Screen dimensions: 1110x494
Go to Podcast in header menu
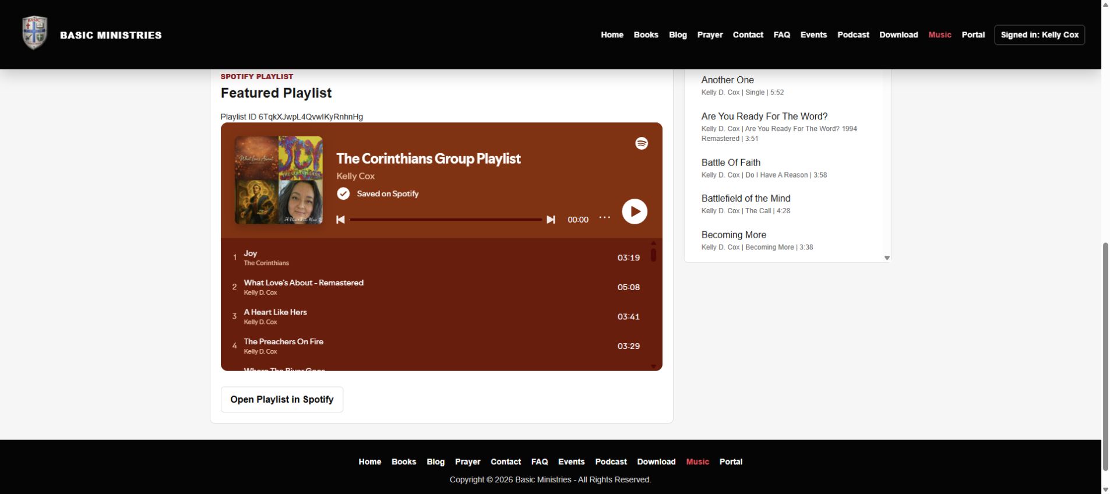coord(853,35)
